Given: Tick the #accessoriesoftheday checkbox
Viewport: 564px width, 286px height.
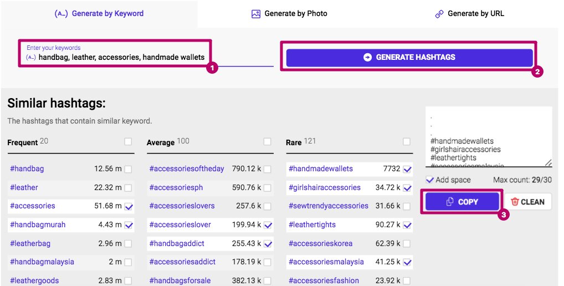Looking at the screenshot, I should 268,169.
